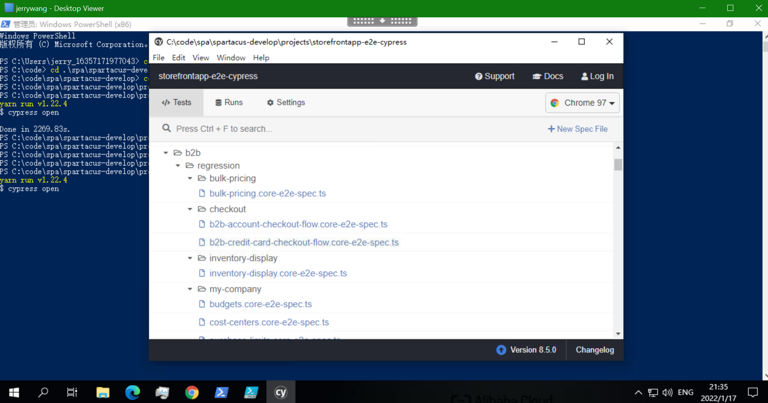The height and width of the screenshot is (403, 768).
Task: Open the action center notifications icon
Action: [x=753, y=392]
